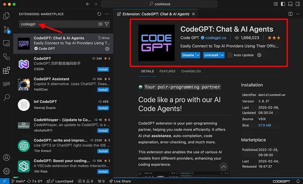Disable the CodeGPT extension
Viewport: 303px width, 184px height.
(x=188, y=55)
